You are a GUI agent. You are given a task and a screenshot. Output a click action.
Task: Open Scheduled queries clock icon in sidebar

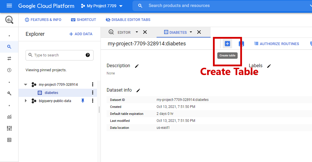(9, 70)
